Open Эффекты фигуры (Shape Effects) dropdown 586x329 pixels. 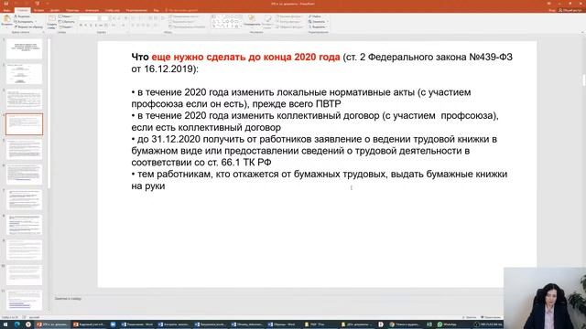tap(290, 27)
